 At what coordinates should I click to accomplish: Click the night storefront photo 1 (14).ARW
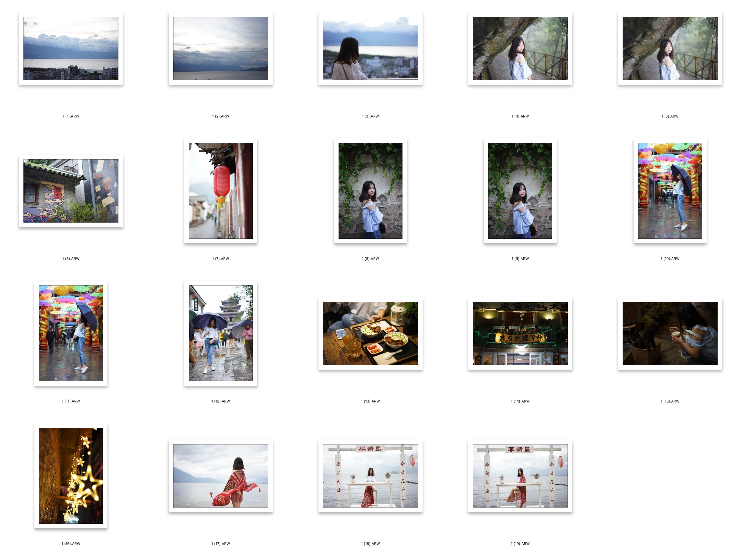pyautogui.click(x=520, y=333)
